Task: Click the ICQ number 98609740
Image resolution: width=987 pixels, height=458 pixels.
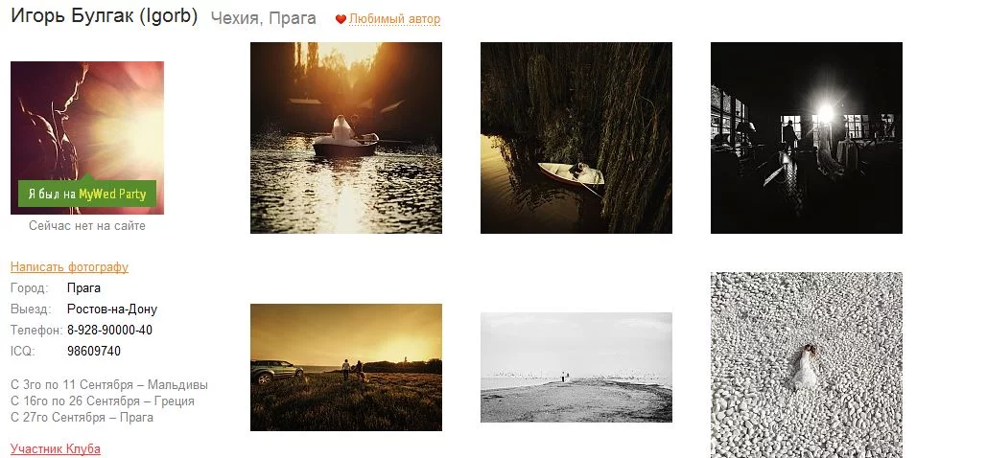Action: [94, 351]
